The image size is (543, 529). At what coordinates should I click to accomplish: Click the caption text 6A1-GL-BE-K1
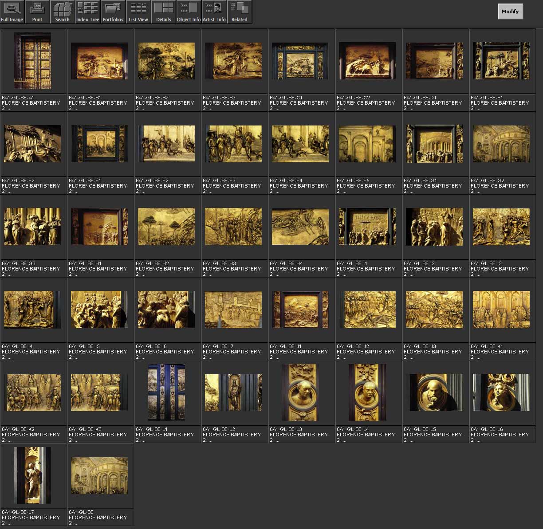487,346
